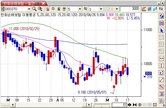Viewport: 166px width, 108px height.
Task: Click the zoom slider handle at bottom
Action: [x=94, y=105]
